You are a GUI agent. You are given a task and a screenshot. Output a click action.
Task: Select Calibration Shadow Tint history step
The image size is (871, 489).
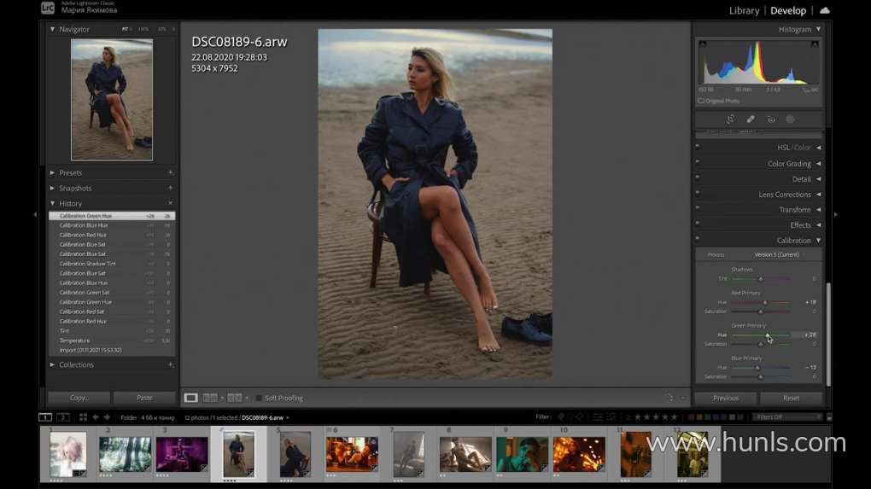87,264
